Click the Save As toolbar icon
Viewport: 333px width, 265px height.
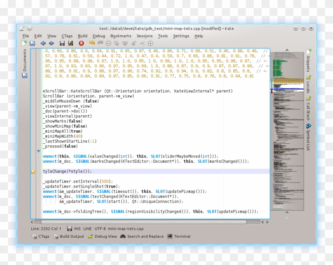(71, 43)
